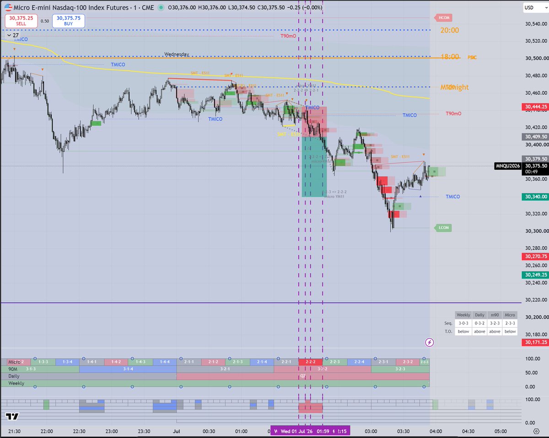Click the 22:00 time axis label
549x438 pixels.
coord(47,431)
